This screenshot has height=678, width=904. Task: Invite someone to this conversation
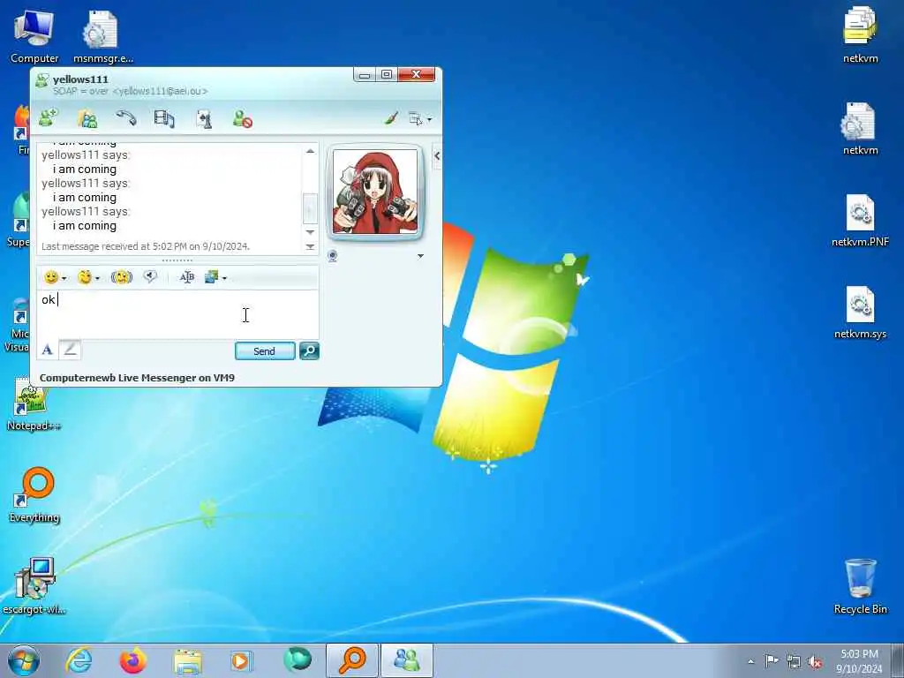(49, 119)
